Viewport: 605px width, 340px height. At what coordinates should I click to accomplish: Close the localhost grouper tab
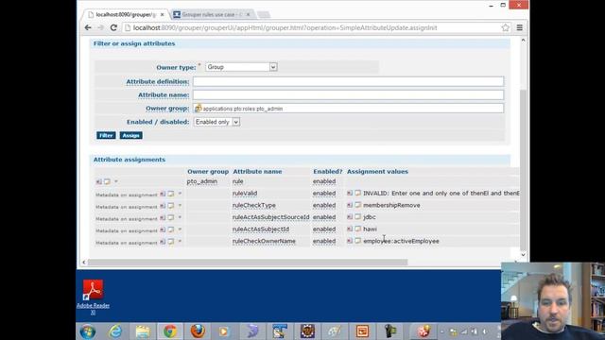(162, 15)
